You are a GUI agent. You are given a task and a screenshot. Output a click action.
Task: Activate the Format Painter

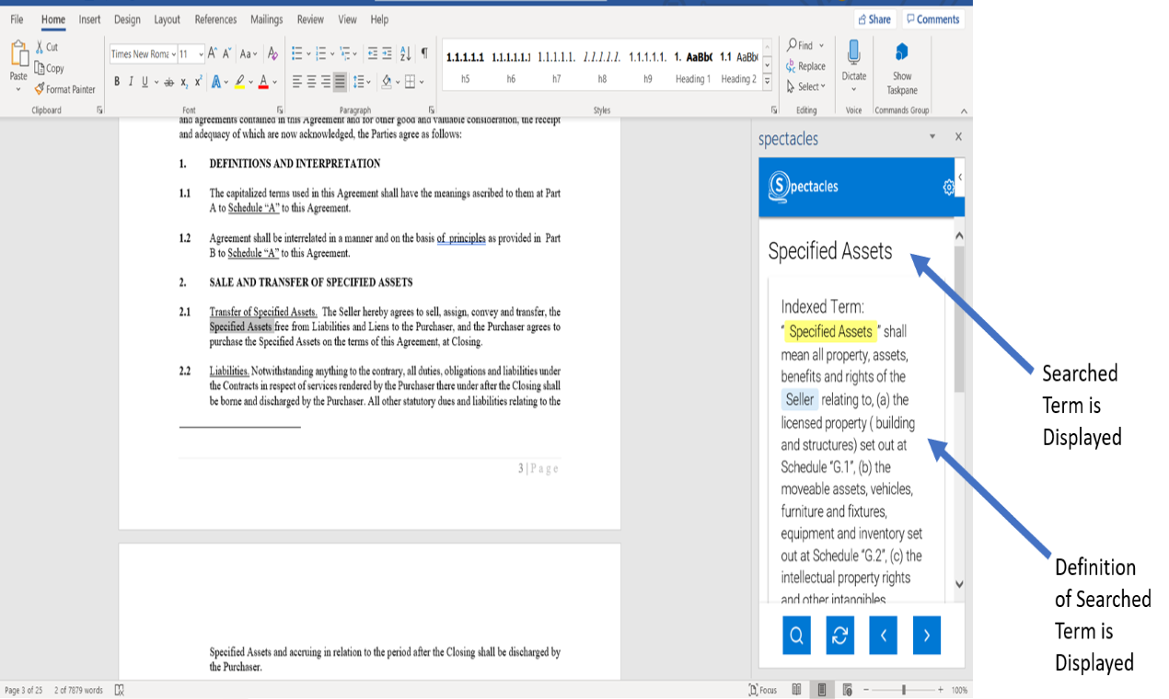click(64, 89)
